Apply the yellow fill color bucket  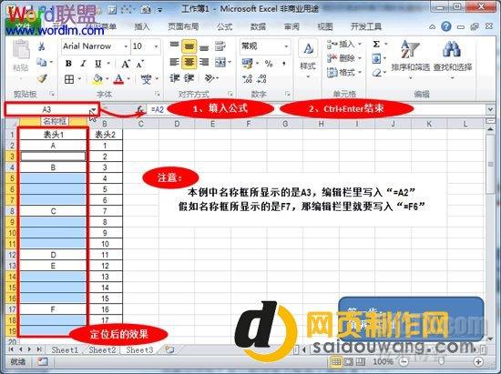(97, 79)
